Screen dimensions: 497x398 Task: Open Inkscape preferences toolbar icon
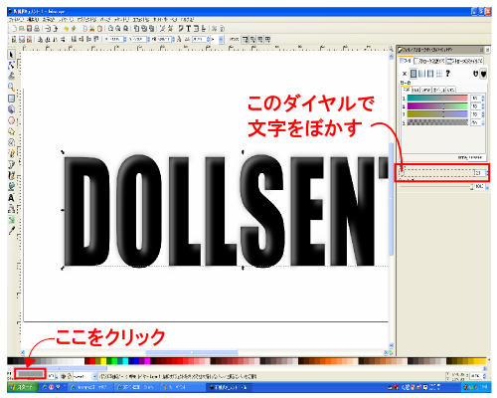(215, 29)
